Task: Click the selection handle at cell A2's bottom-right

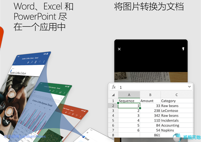Action: (140, 108)
